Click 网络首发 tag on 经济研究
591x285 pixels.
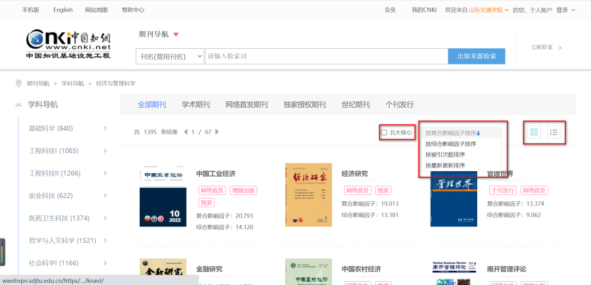pyautogui.click(x=358, y=190)
